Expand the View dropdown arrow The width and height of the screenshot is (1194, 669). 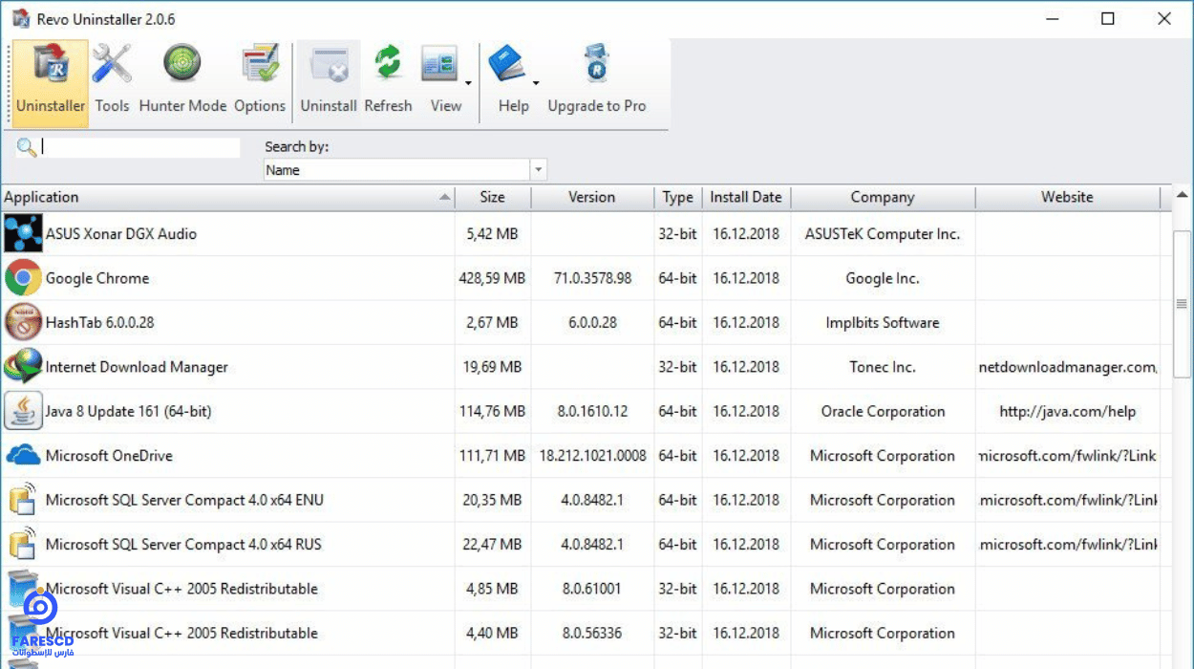tap(468, 83)
